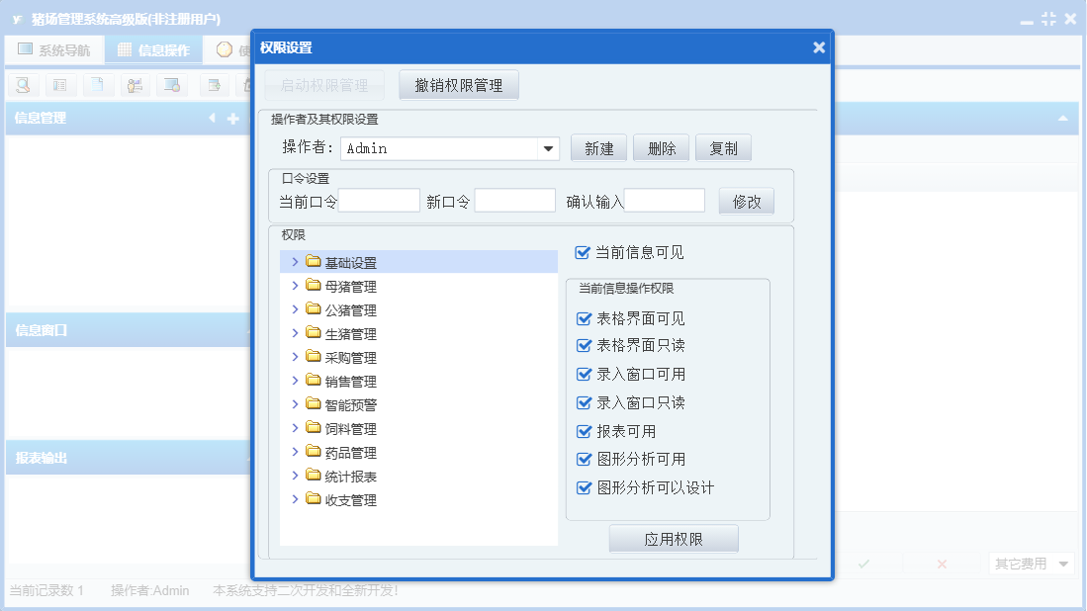Click the folder icon beside 饲料管理
The height and width of the screenshot is (611, 1087).
pos(314,428)
